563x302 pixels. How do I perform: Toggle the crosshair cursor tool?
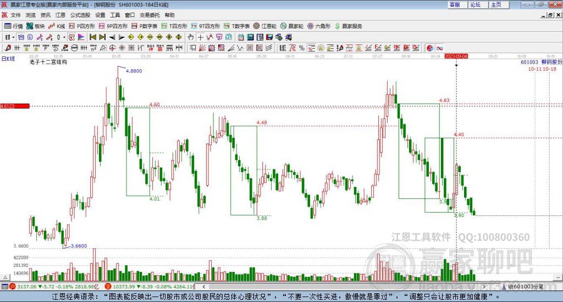[x=200, y=37]
